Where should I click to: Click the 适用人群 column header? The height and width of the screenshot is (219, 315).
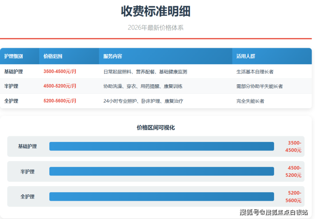pyautogui.click(x=246, y=56)
